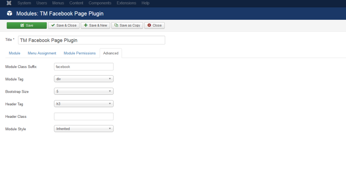Switch to the Menu Assignment tab
Screen dimensions: 346x195
click(x=42, y=53)
